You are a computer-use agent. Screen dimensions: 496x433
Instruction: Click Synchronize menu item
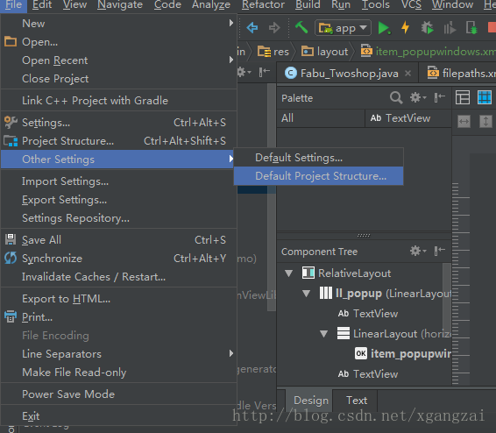pyautogui.click(x=119, y=258)
